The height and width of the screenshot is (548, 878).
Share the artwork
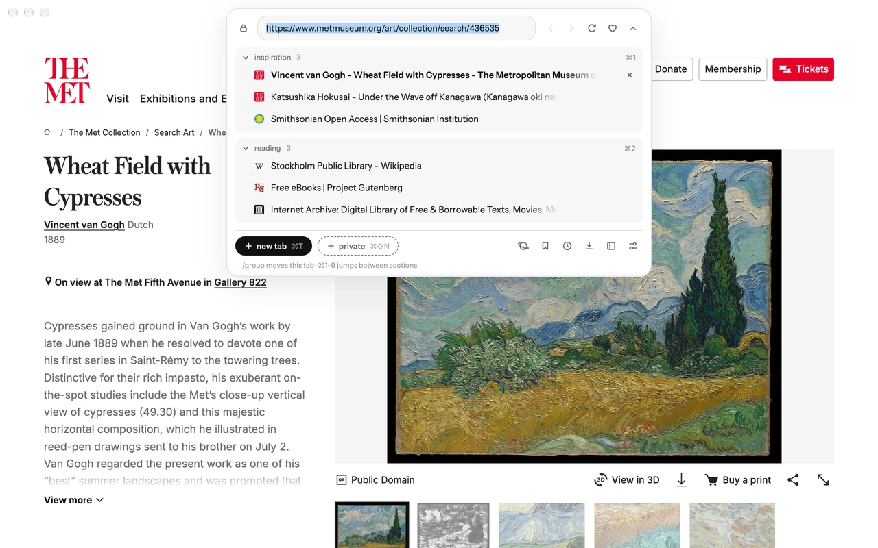(x=794, y=480)
